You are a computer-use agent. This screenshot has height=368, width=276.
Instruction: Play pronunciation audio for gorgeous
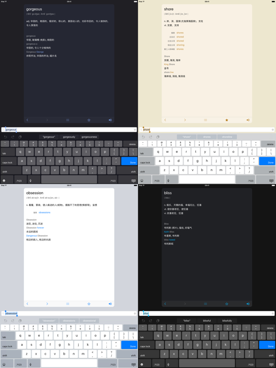coord(110,120)
